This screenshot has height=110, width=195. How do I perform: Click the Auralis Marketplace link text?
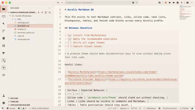click(82, 72)
